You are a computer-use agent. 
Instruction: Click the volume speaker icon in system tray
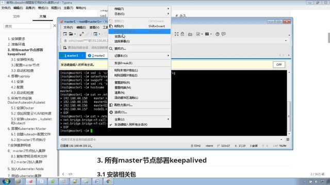(x=316, y=181)
